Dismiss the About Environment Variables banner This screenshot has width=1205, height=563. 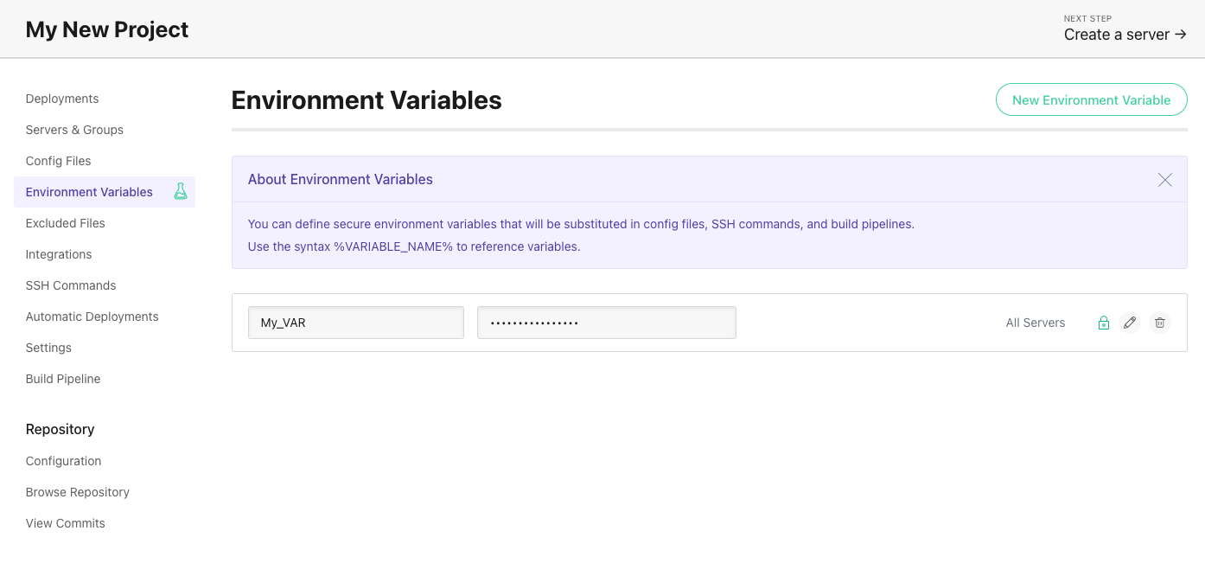pos(1164,180)
